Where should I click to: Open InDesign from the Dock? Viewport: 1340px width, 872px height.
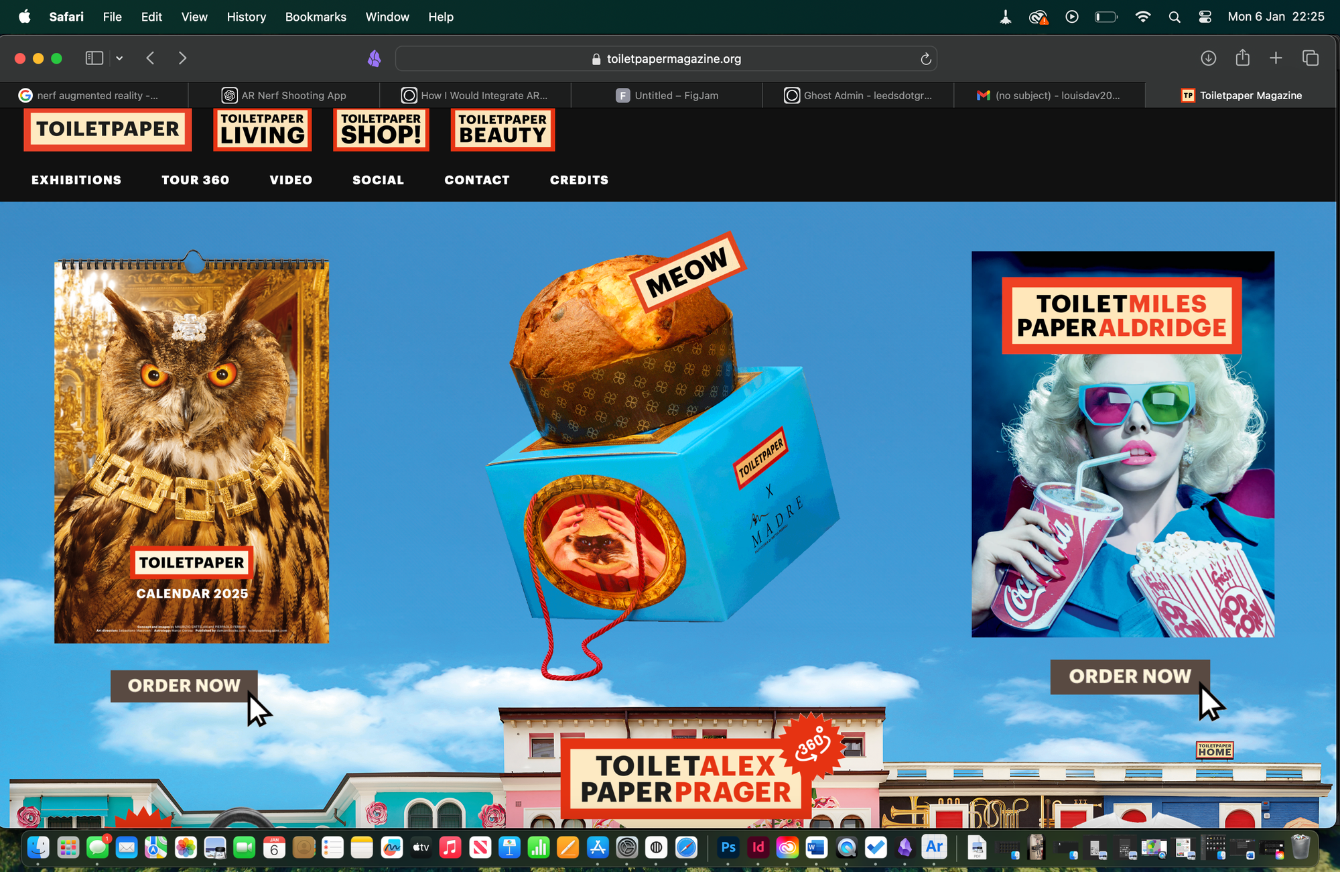tap(758, 848)
